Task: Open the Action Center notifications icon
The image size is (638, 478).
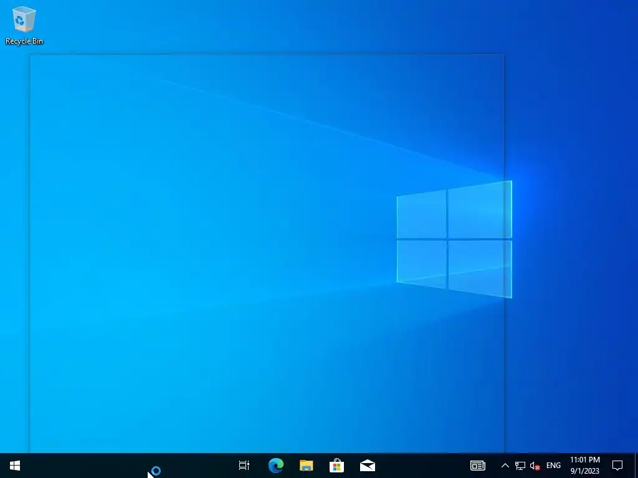Action: tap(617, 466)
